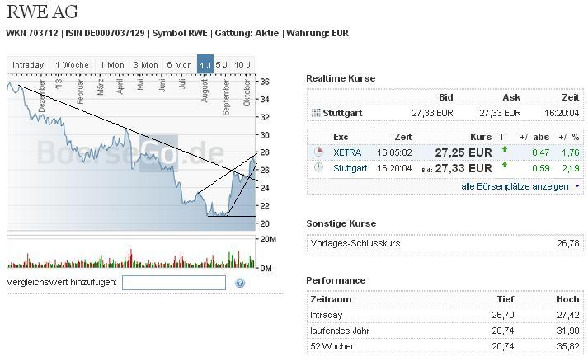Display the 10 J chart range
Image resolution: width=588 pixels, height=361 pixels.
click(x=242, y=65)
